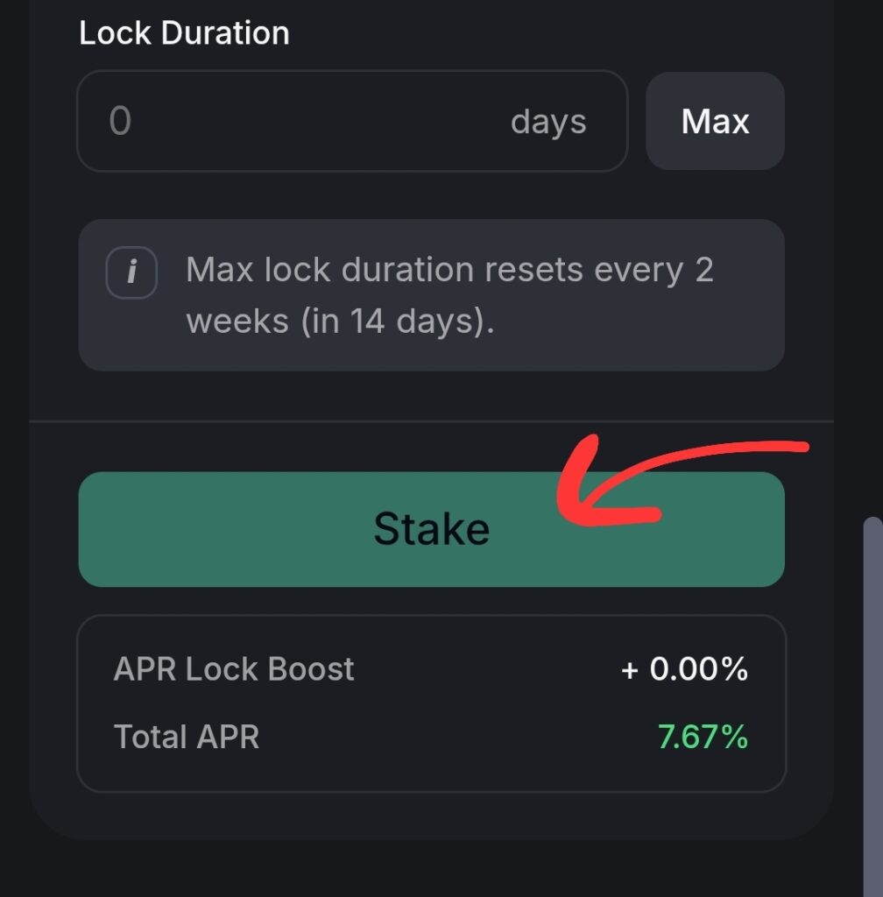The height and width of the screenshot is (897, 883).
Task: Click the Lock Duration heading
Action: 184,33
